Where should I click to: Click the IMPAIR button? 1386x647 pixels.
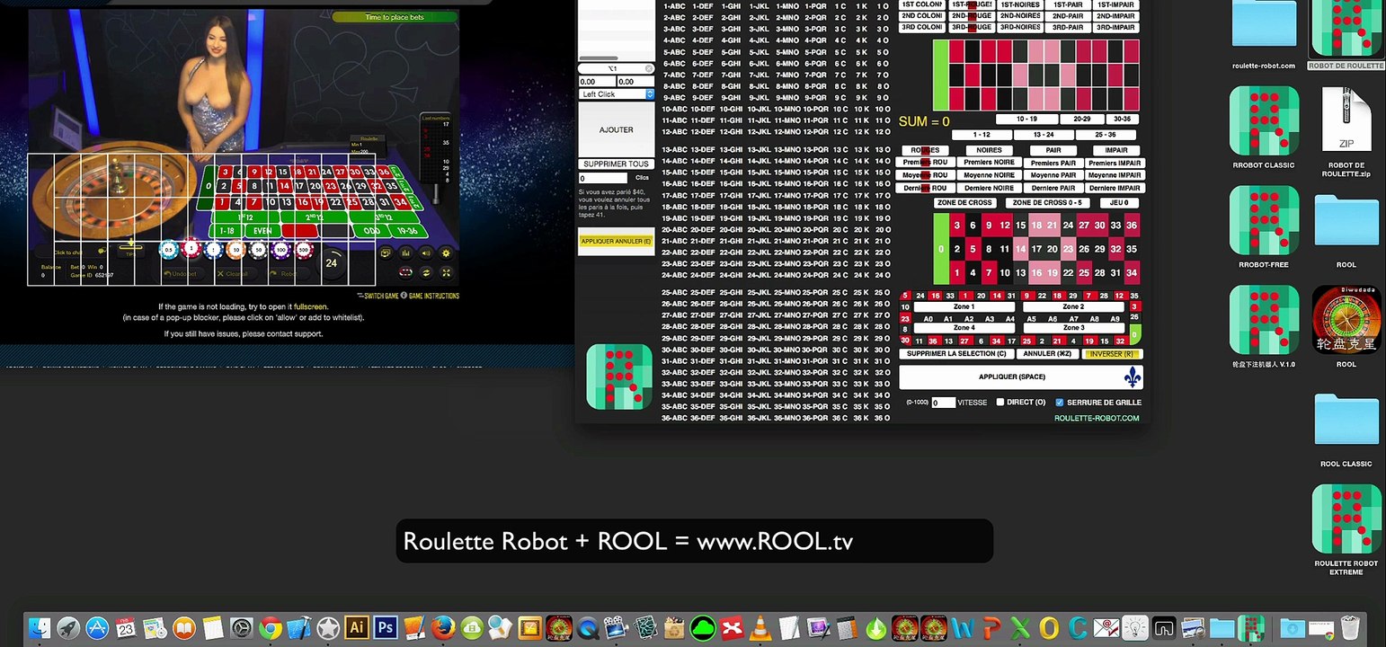coord(1116,150)
